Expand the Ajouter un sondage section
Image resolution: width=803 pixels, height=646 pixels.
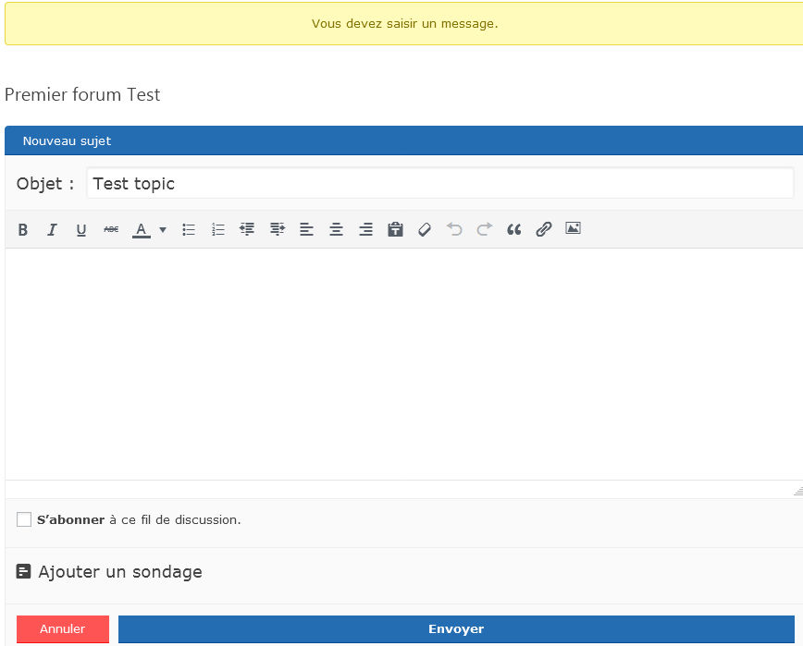(x=121, y=572)
